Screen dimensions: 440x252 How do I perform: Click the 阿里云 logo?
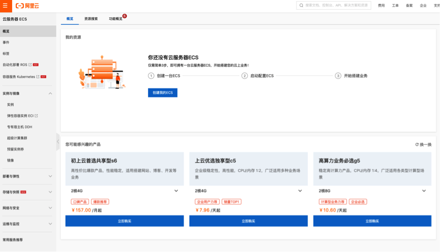pos(27,6)
